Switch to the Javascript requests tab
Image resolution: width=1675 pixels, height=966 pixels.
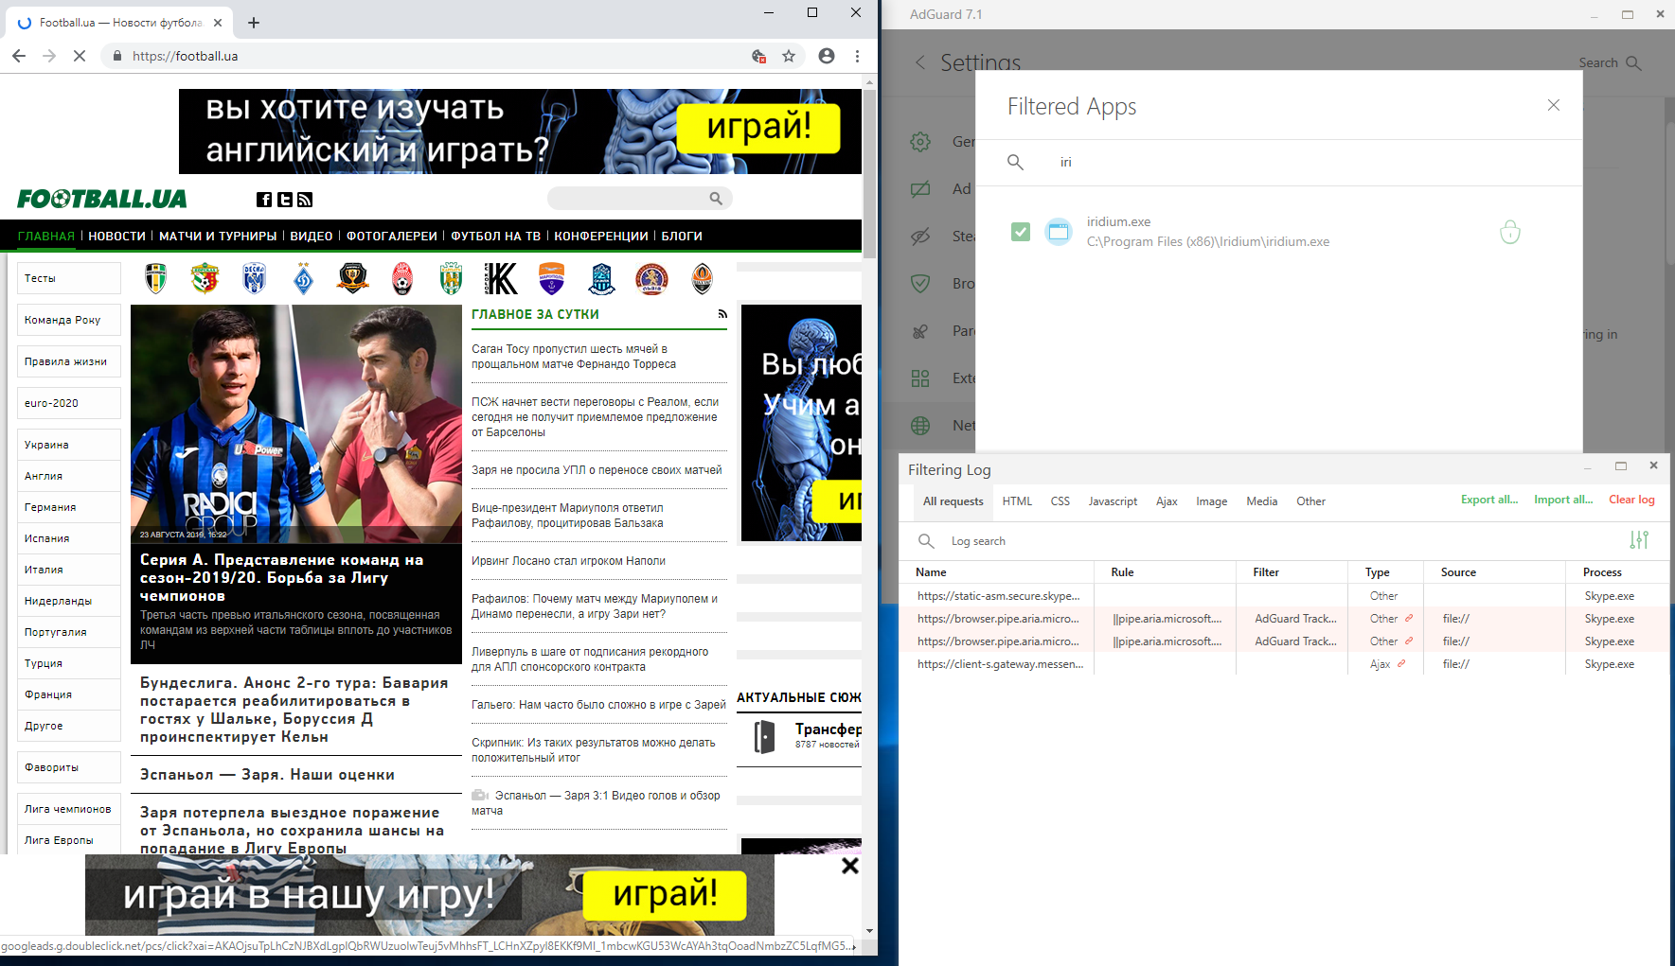(1113, 501)
